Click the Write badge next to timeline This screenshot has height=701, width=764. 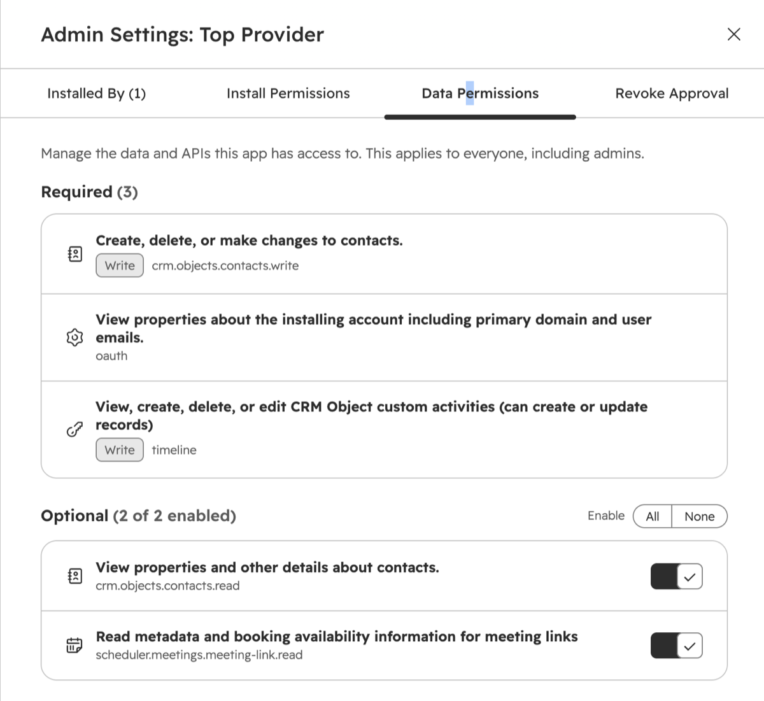120,450
